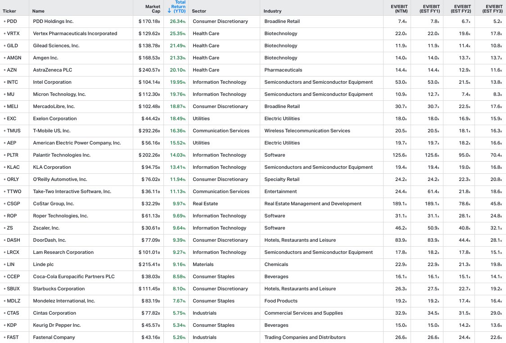Open the EXC ticker

click(12, 119)
